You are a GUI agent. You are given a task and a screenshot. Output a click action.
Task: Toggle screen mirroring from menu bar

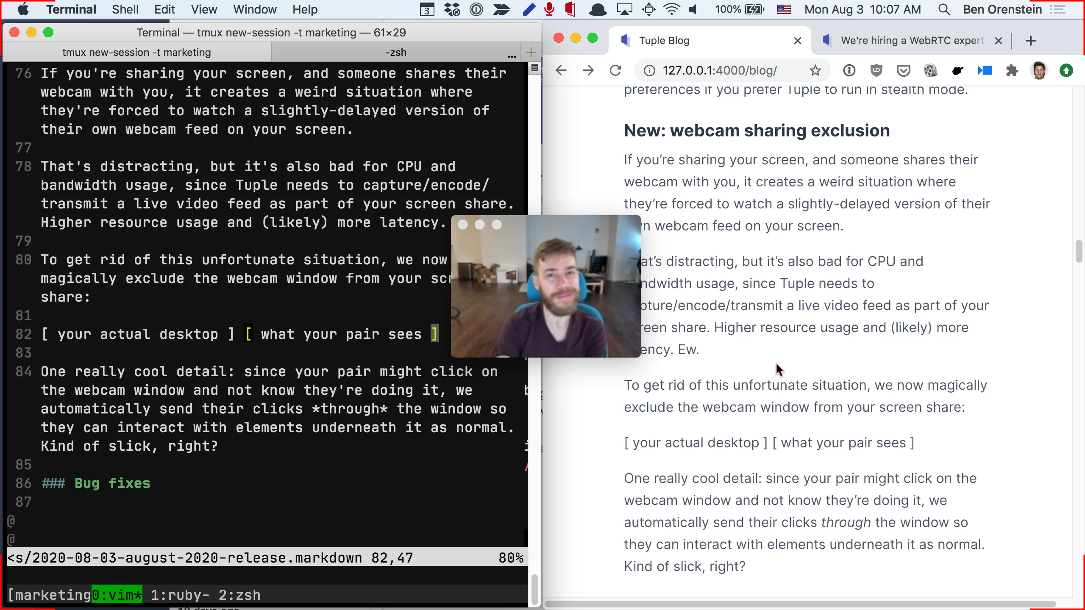(625, 9)
